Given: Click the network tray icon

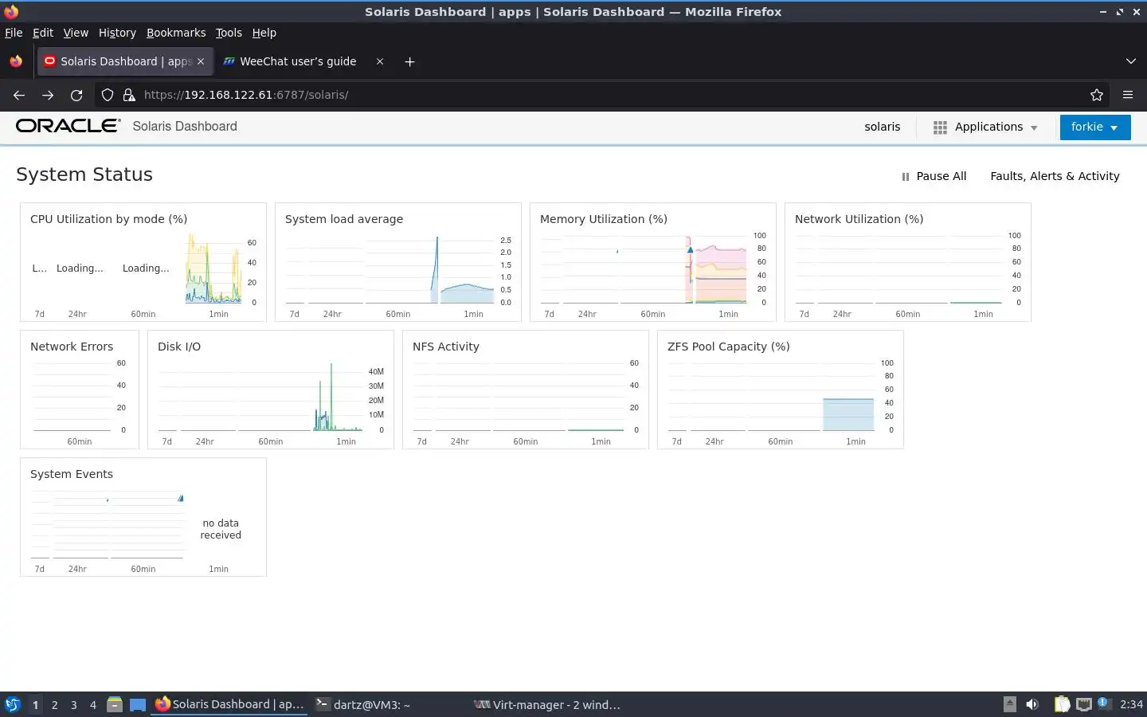Looking at the screenshot, I should click(1083, 704).
